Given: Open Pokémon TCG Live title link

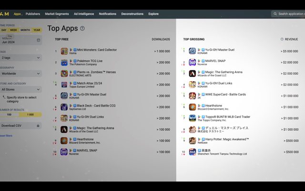Looking at the screenshot, I should (90, 61).
